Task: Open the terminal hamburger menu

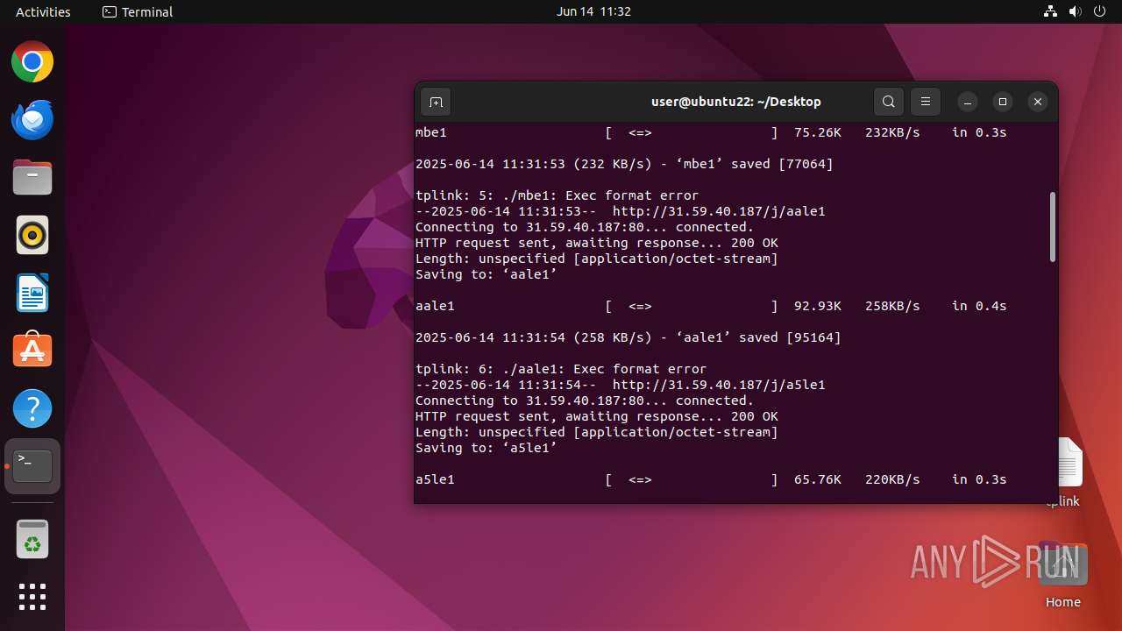Action: [925, 102]
